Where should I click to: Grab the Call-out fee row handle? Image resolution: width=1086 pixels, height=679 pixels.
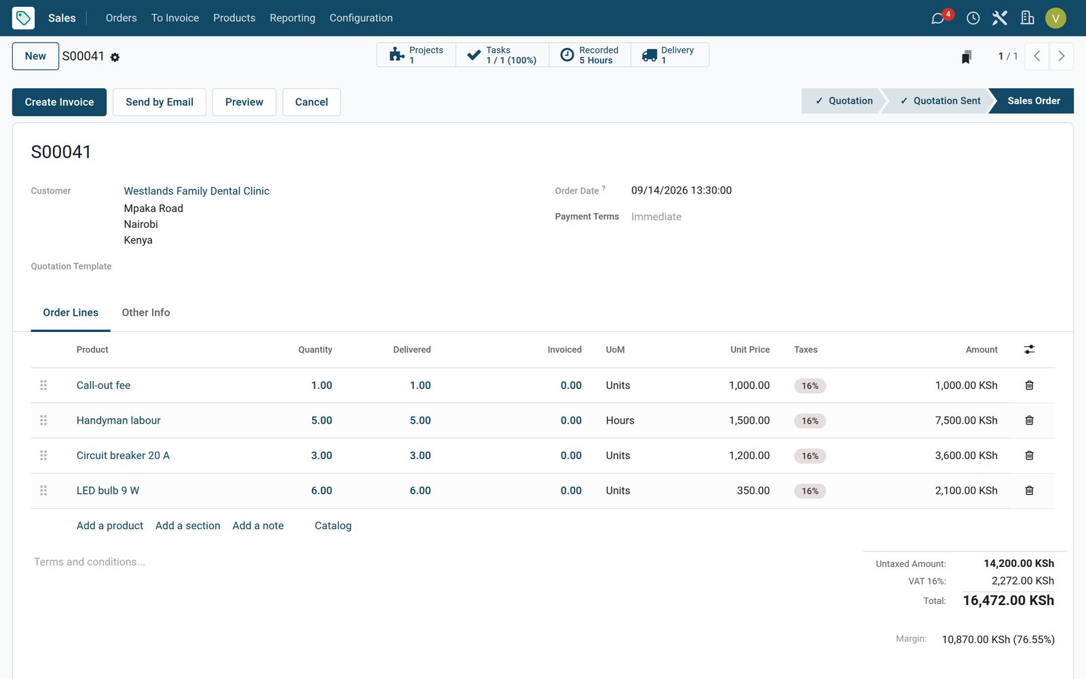[43, 385]
